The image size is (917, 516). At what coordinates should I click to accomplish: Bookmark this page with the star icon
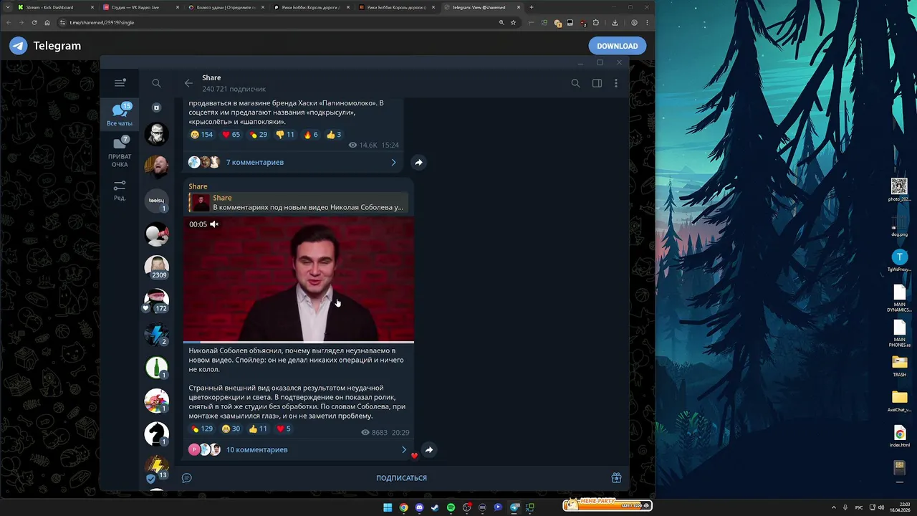tap(513, 22)
